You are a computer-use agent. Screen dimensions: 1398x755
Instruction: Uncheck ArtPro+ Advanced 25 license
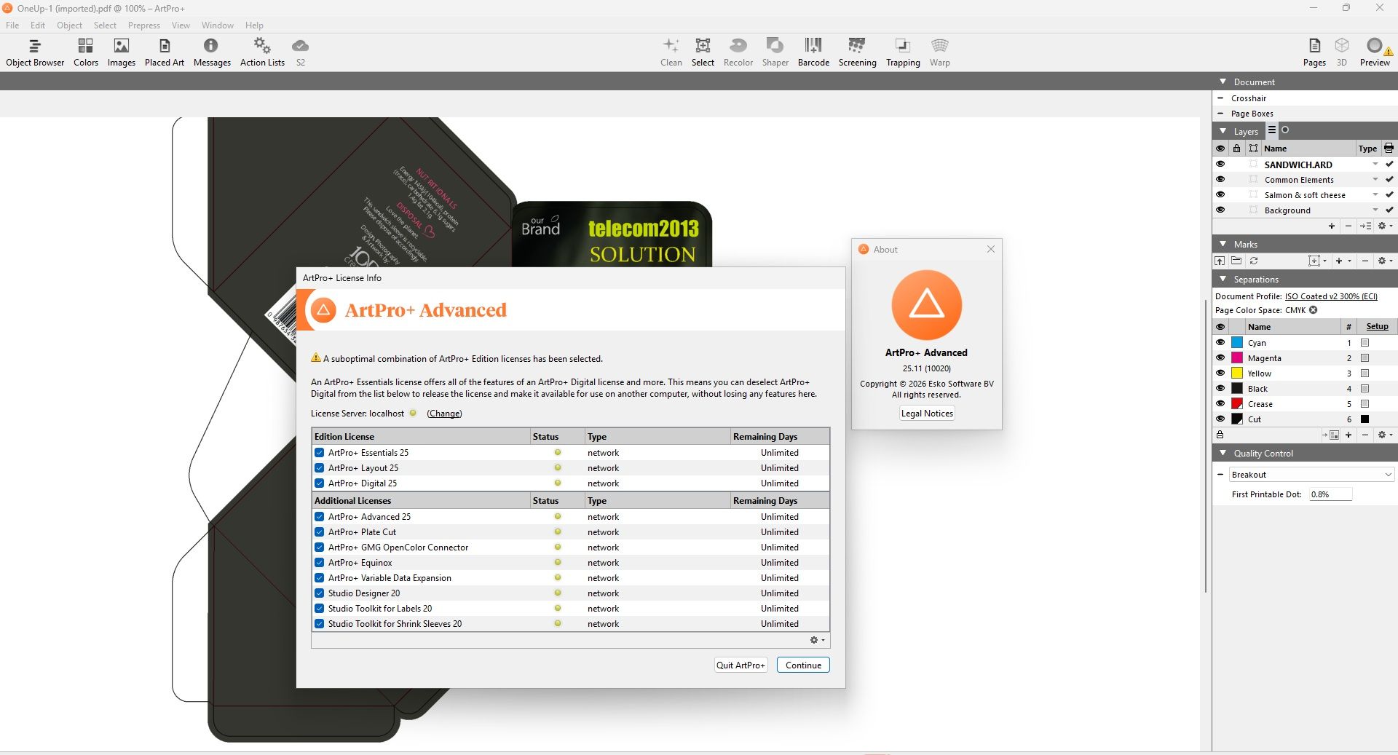319,517
